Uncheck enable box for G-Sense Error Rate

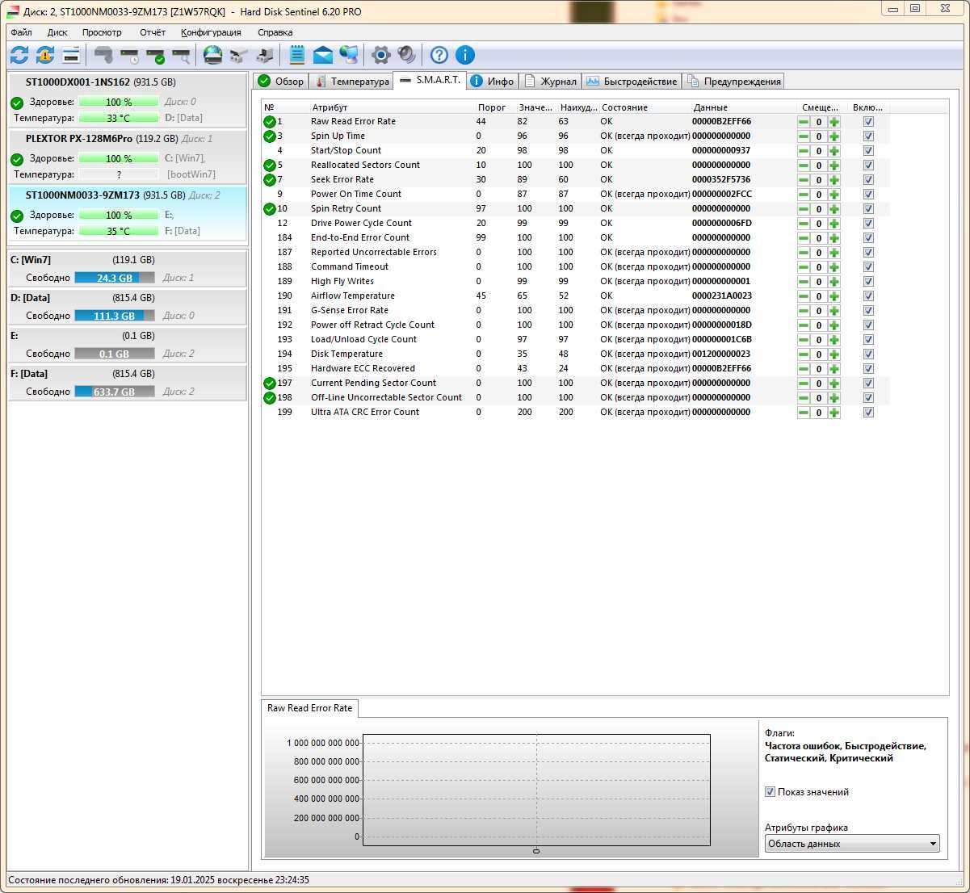(x=868, y=311)
